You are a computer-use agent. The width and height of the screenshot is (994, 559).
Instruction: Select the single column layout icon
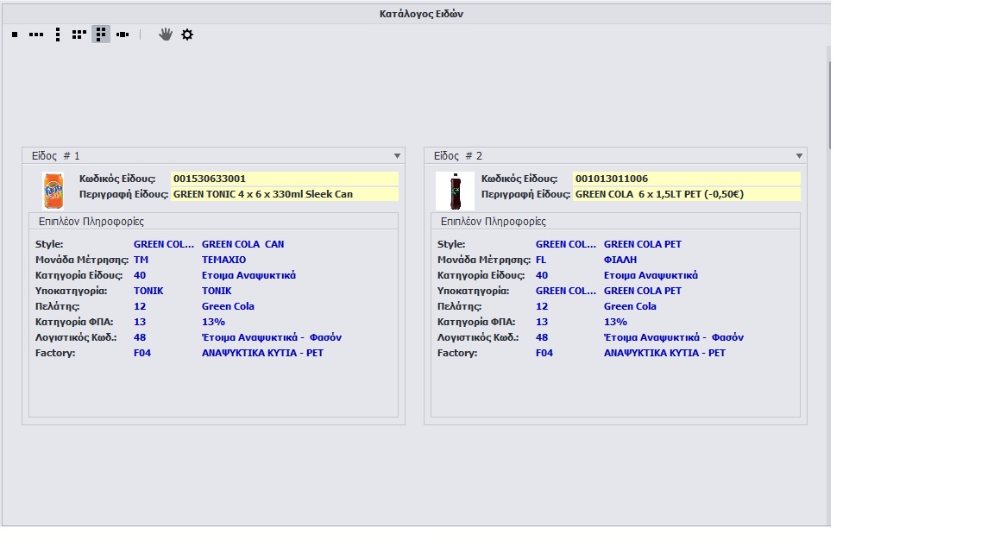58,35
